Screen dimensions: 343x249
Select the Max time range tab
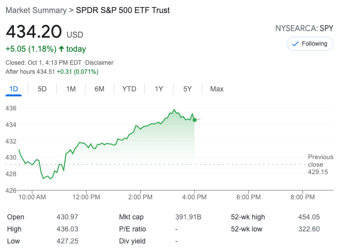pyautogui.click(x=217, y=89)
